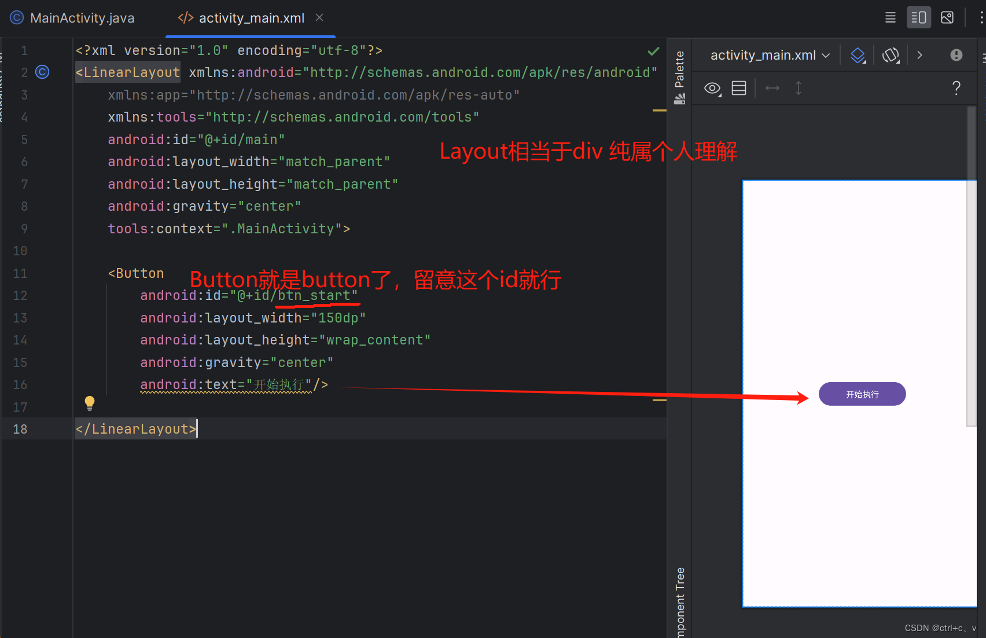Screen dimensions: 986x638
Task: Click the 150dp width value
Action: pyautogui.click(x=339, y=318)
